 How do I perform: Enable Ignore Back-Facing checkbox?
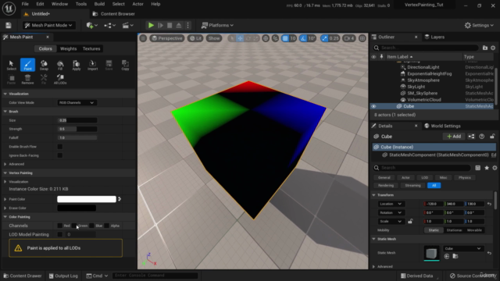pyautogui.click(x=60, y=155)
